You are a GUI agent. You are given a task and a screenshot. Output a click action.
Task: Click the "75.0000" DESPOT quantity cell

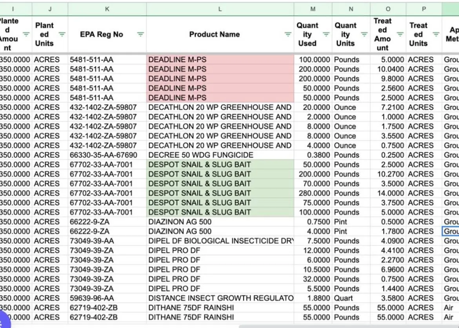pos(313,203)
